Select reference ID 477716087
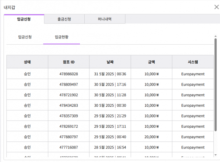220x162 pixels. click(x=69, y=147)
